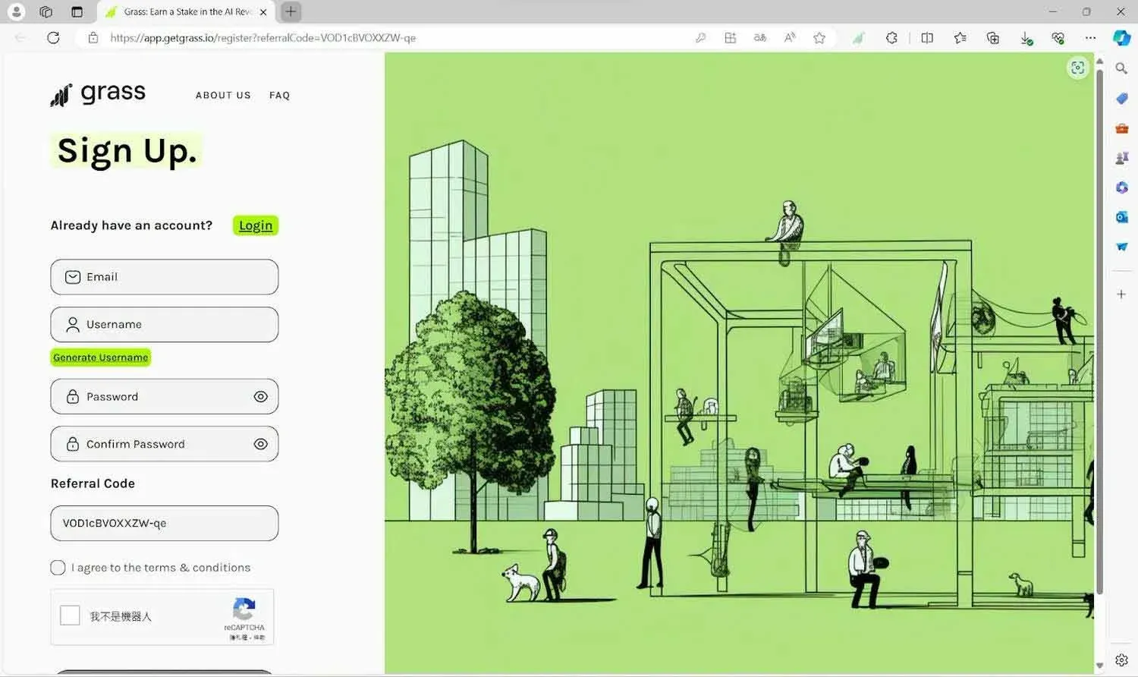Viewport: 1138px width, 677px height.
Task: Click the read aloud icon in address bar
Action: (x=790, y=37)
